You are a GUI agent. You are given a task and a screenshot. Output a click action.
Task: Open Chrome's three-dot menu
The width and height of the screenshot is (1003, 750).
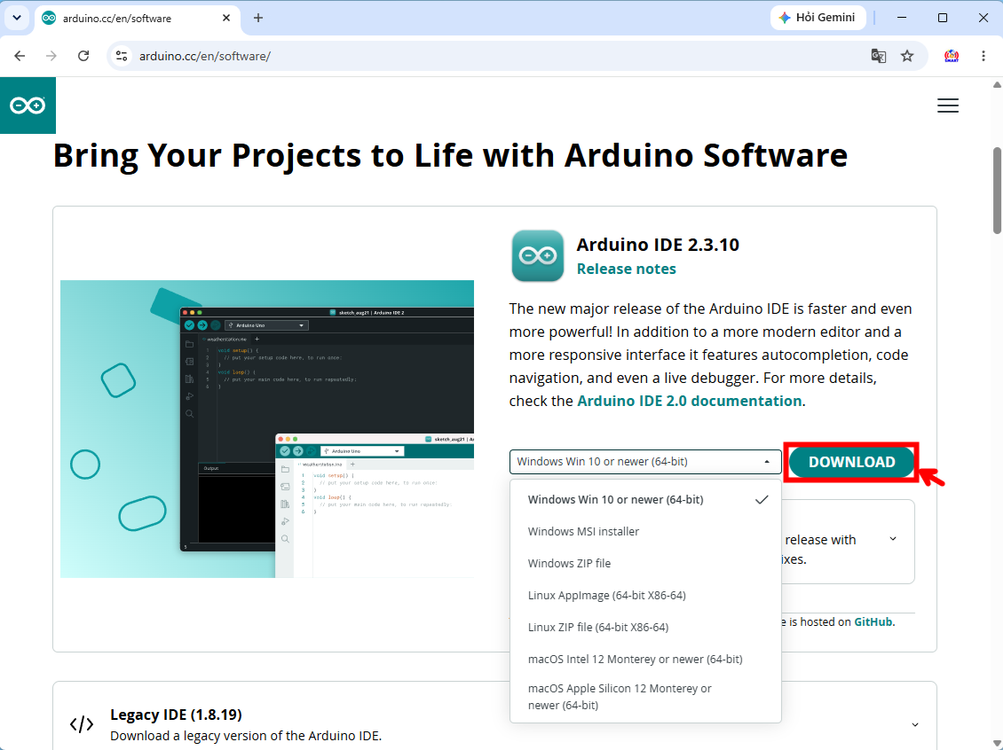coord(983,56)
